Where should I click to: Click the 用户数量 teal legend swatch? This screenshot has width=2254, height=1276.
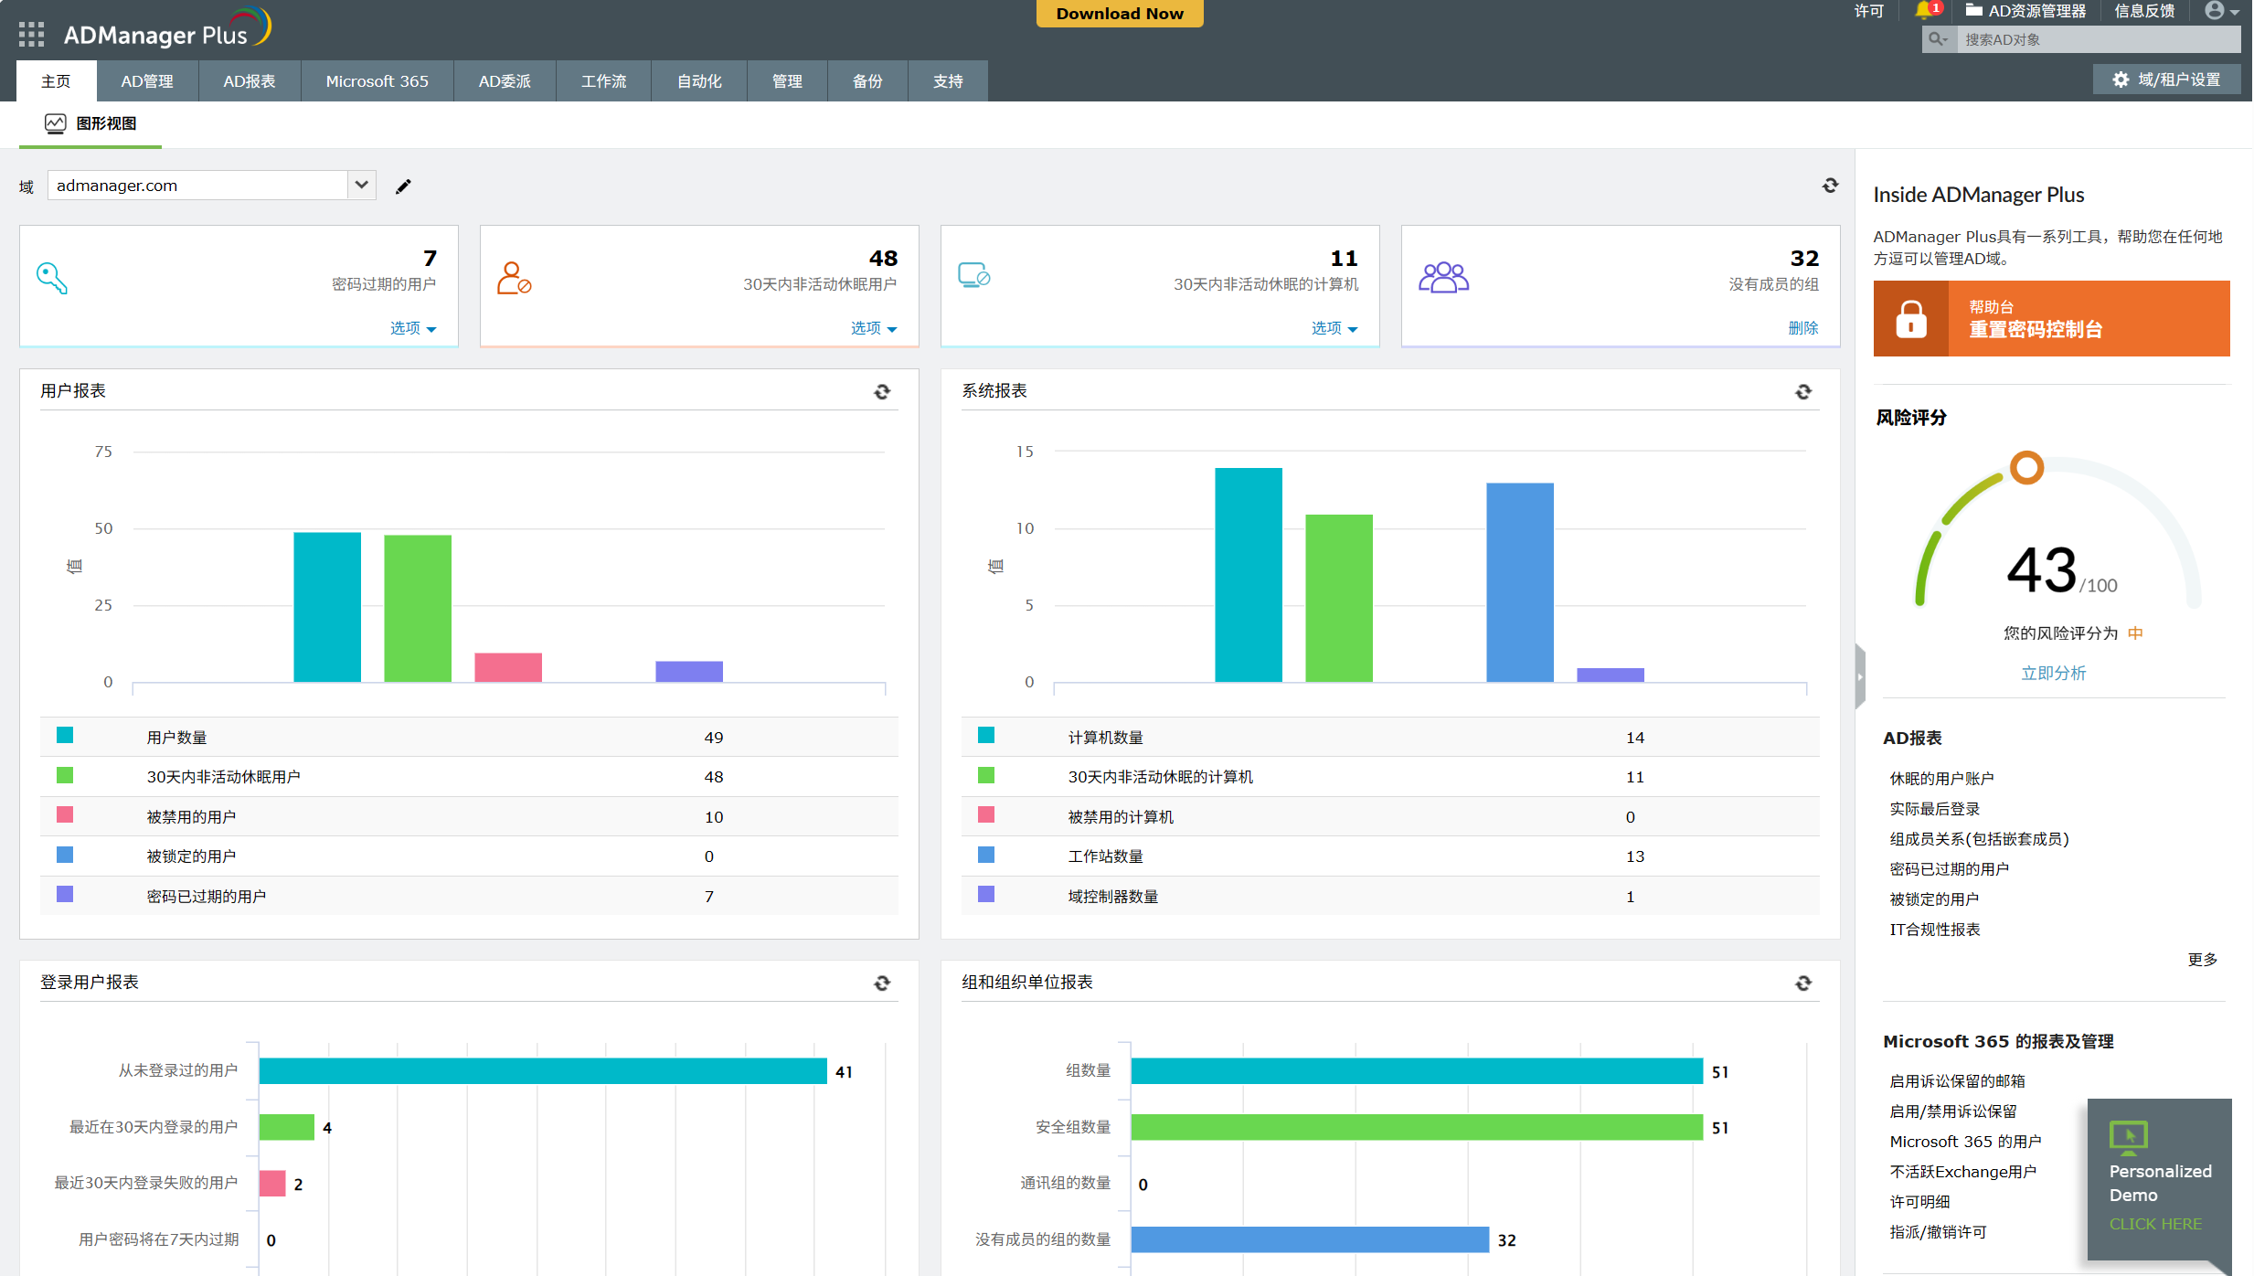[x=65, y=736]
